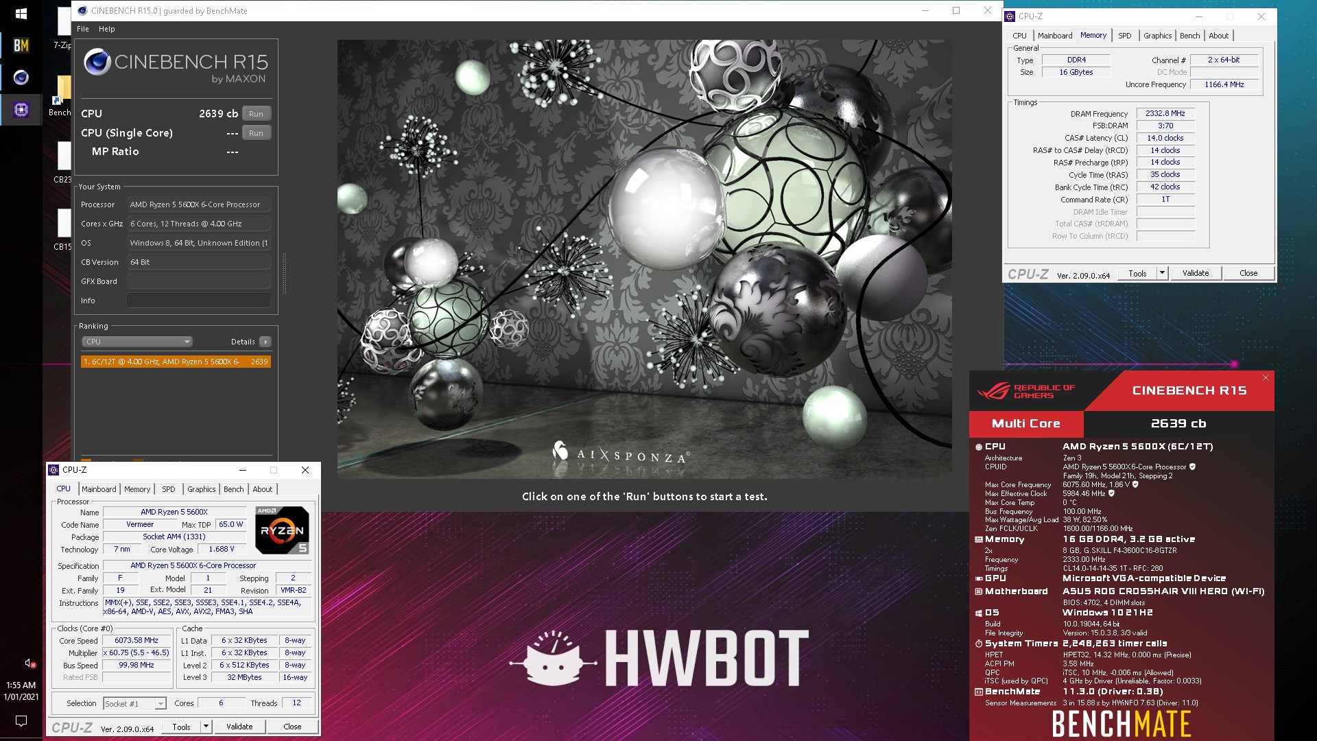The image size is (1317, 741).
Task: Click the GPU section icon in BenchMate panel
Action: [979, 578]
